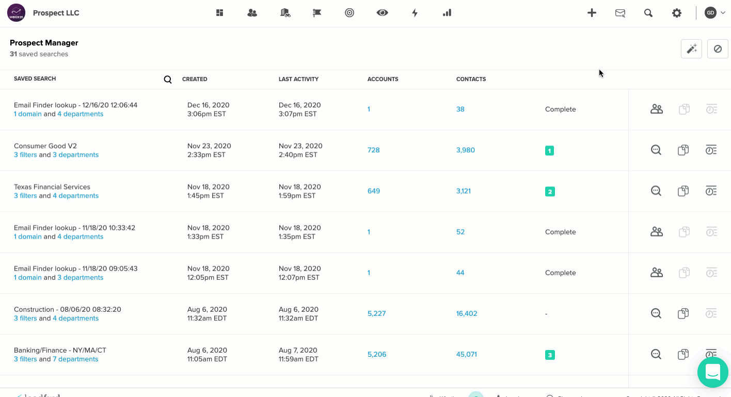Image resolution: width=731 pixels, height=397 pixels.
Task: Click the flag icon in top navigation
Action: 317,13
